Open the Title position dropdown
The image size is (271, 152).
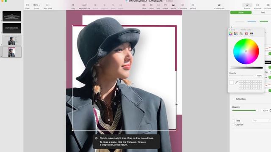[x=261, y=120]
